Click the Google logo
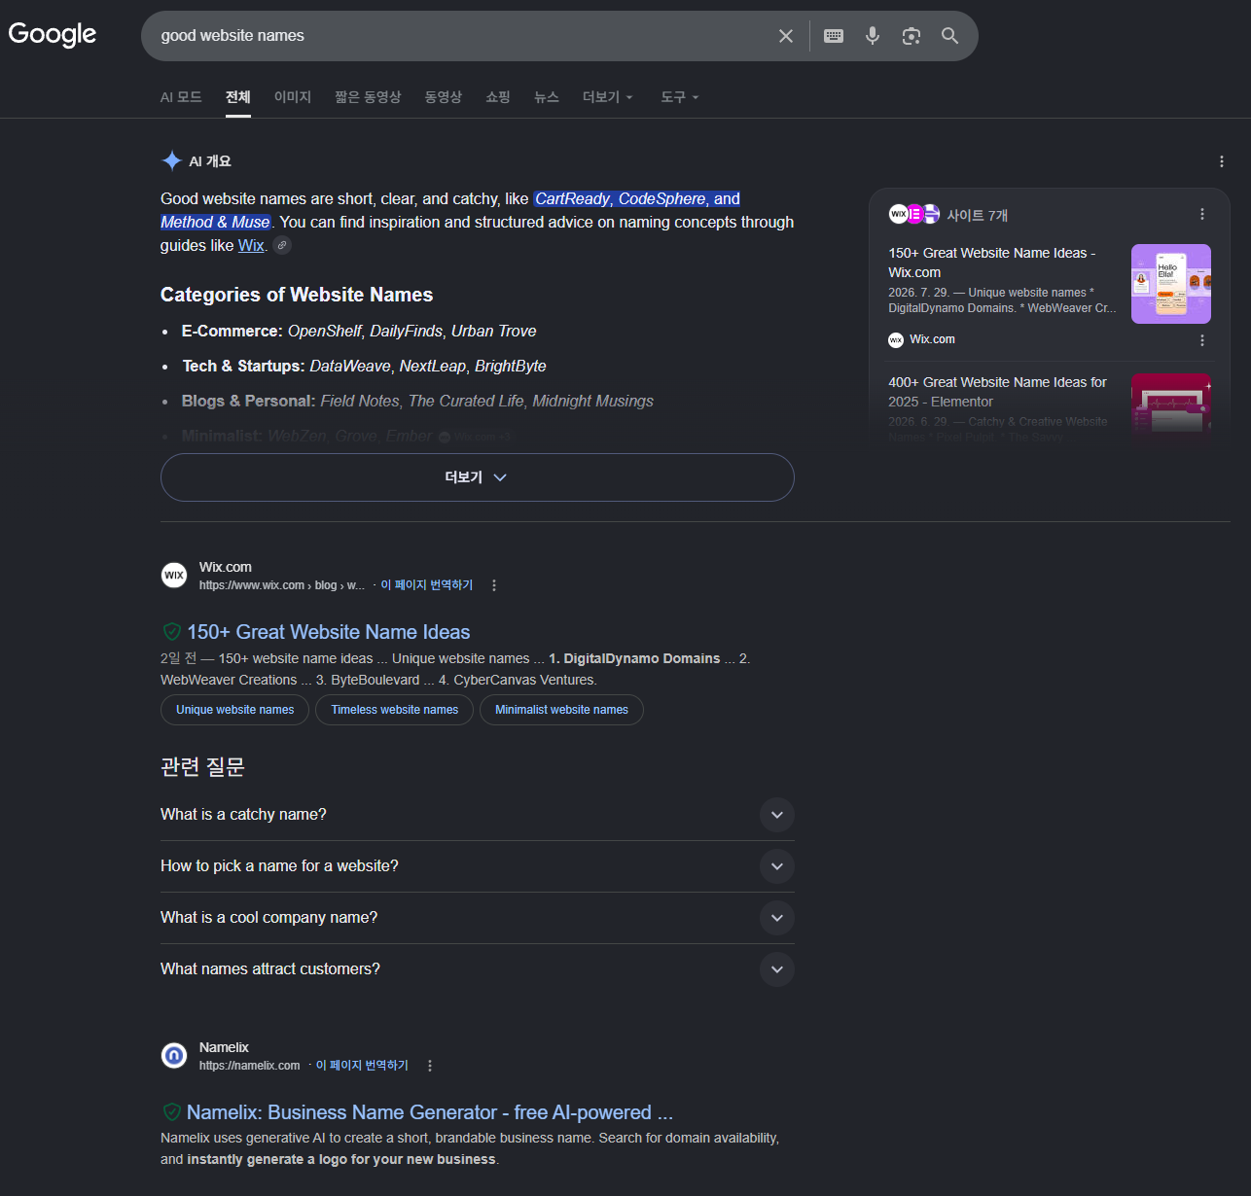Image resolution: width=1251 pixels, height=1196 pixels. (53, 35)
